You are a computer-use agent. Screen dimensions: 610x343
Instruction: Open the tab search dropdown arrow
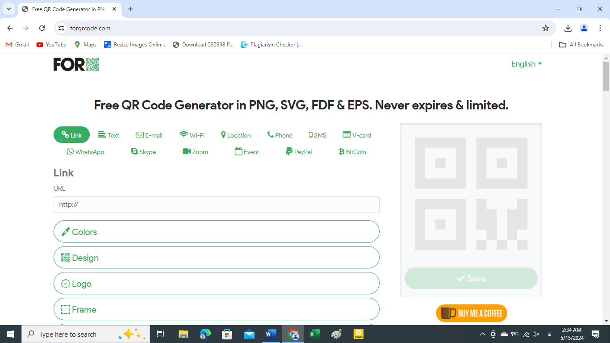8,9
